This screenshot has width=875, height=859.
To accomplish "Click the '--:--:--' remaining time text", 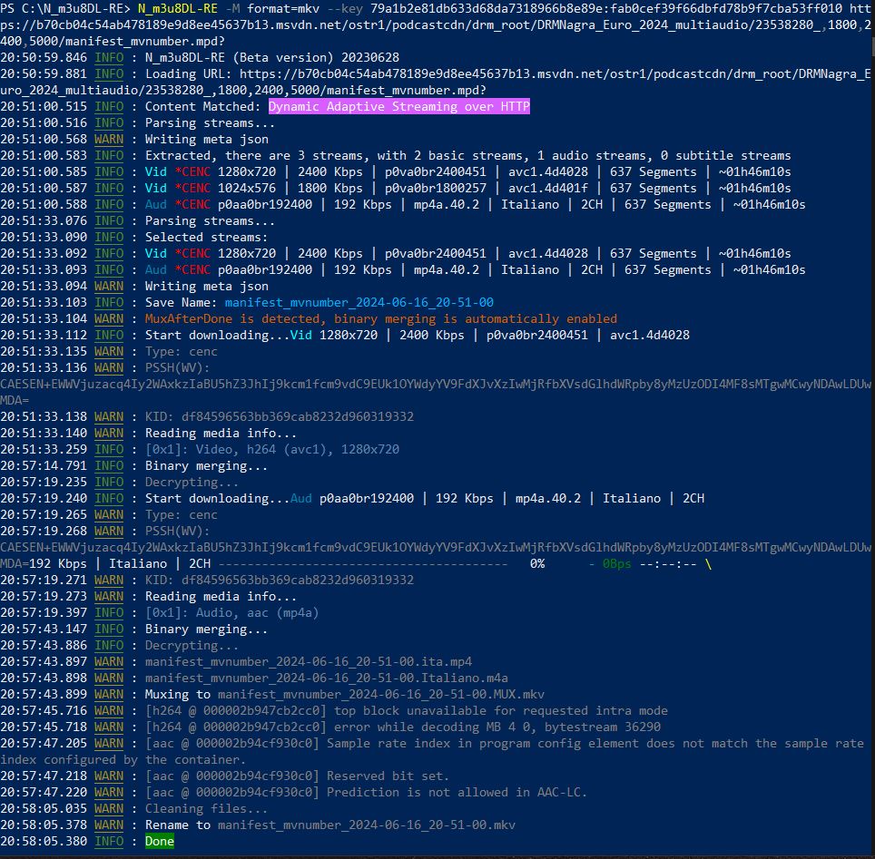I will [668, 564].
